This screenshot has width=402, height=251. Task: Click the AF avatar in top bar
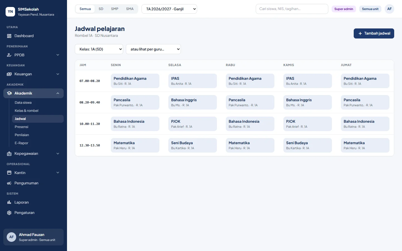(x=389, y=9)
